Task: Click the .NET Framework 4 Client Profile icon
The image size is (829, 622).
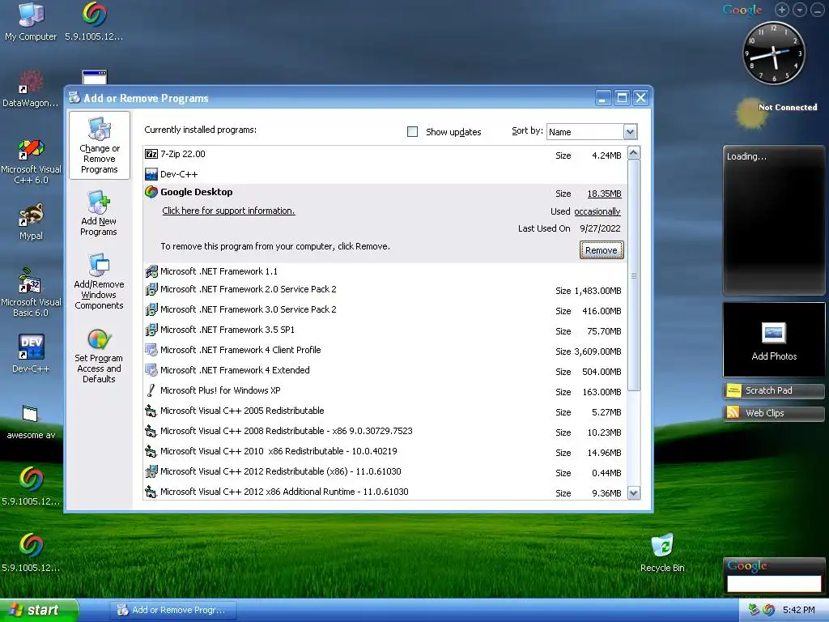Action: click(151, 350)
